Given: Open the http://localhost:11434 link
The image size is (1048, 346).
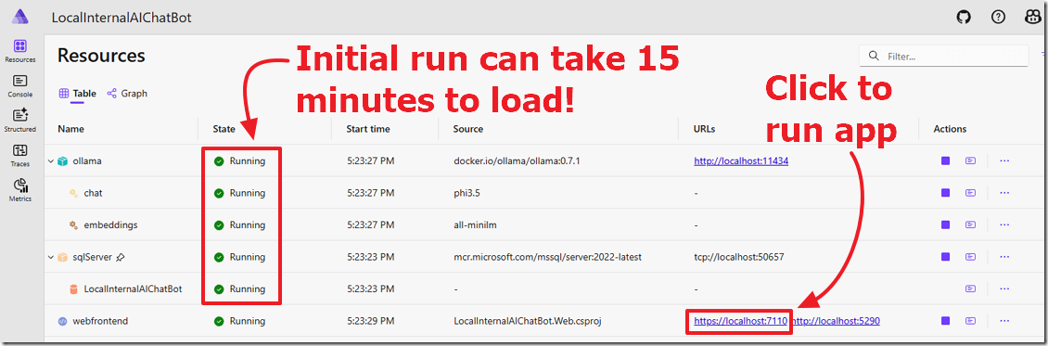Looking at the screenshot, I should point(741,161).
